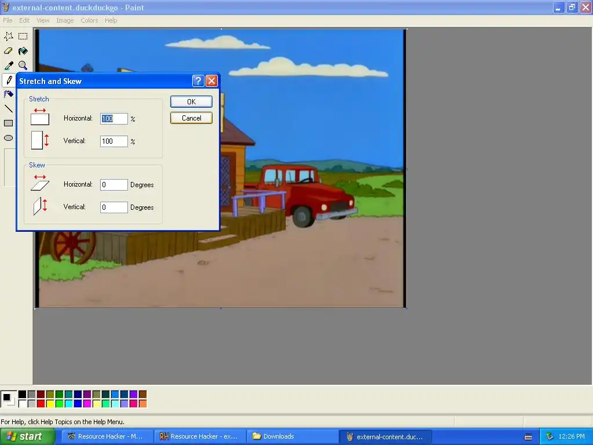
Task: Pick the navy blue palette swatch
Action: (x=78, y=394)
